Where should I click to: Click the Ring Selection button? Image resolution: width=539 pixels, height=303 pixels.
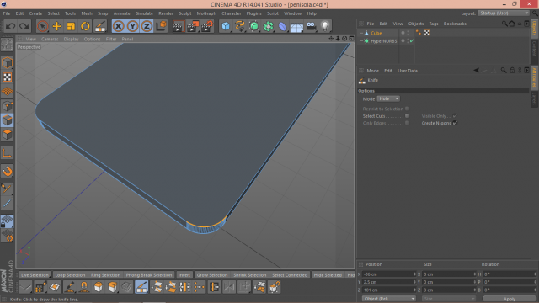click(105, 275)
